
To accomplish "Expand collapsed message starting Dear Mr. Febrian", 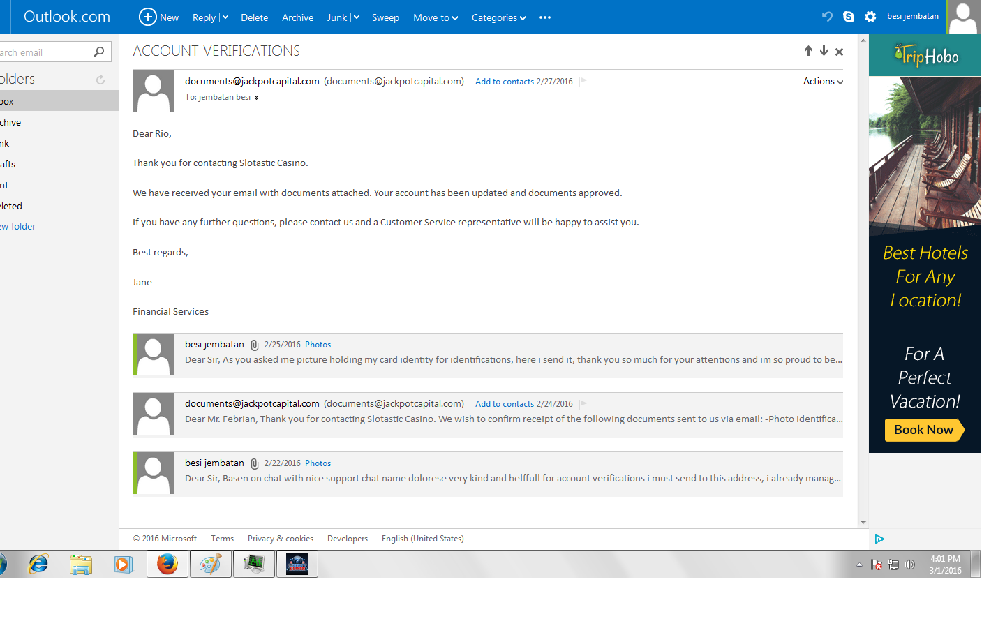I will click(488, 414).
